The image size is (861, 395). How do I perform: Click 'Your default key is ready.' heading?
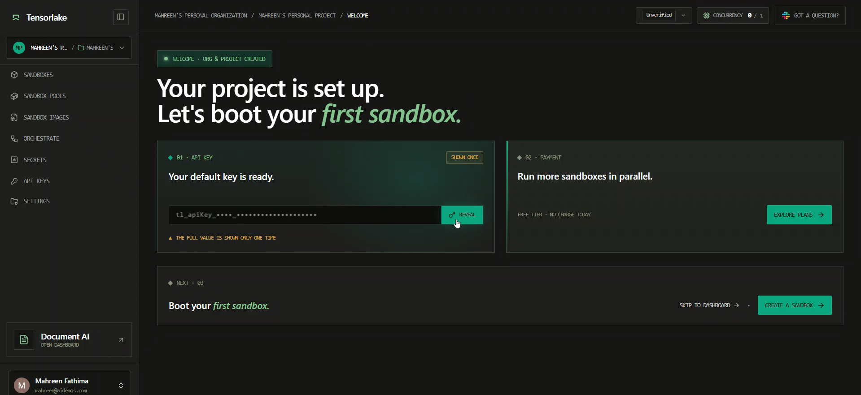coord(221,177)
